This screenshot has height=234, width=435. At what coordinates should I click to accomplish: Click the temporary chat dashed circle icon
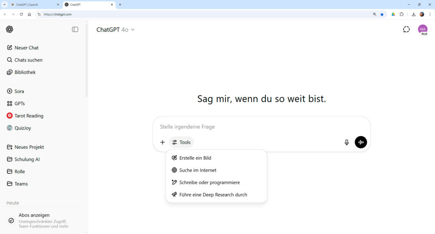[406, 29]
